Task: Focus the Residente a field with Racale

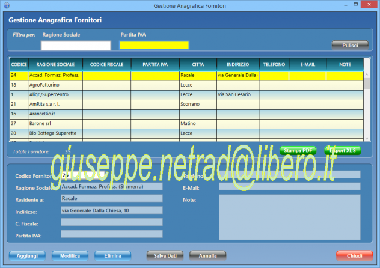Action: pos(111,198)
